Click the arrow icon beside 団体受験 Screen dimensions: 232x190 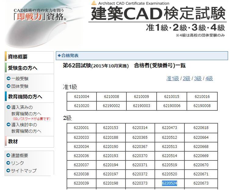tap(9, 86)
